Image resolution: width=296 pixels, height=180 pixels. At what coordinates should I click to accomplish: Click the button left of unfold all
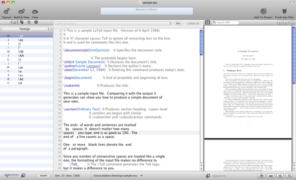(179, 23)
